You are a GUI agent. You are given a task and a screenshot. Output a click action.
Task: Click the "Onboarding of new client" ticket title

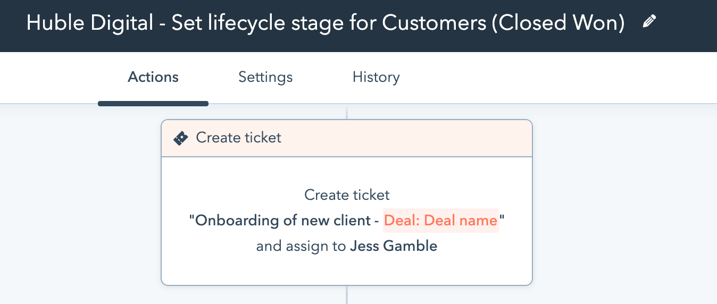pos(282,221)
